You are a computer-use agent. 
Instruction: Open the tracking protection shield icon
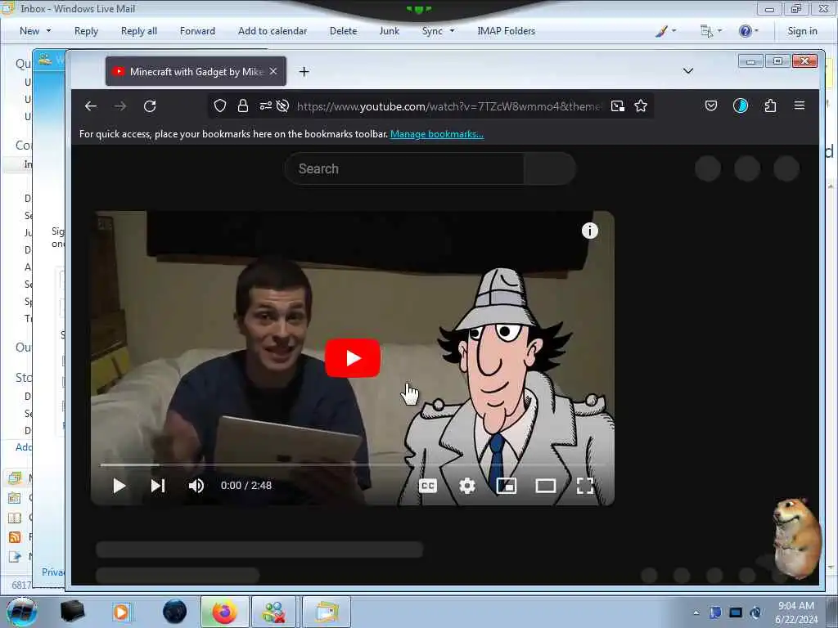219,105
